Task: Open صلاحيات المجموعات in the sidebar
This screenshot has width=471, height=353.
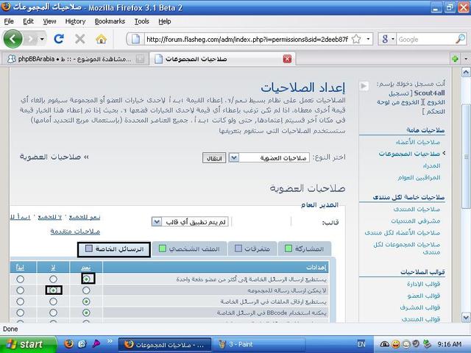Action: 409,154
